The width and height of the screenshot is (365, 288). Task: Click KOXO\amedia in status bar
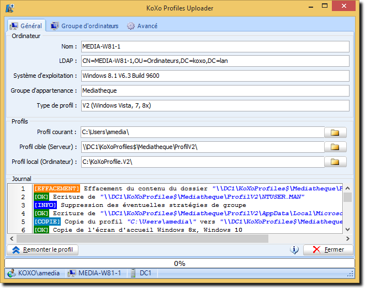point(39,273)
